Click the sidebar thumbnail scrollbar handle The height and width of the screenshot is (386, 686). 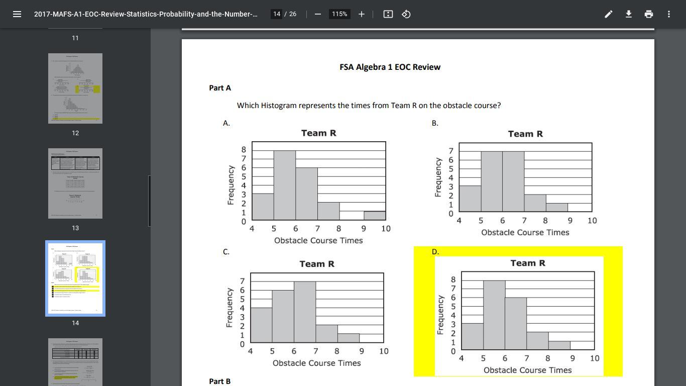(149, 201)
